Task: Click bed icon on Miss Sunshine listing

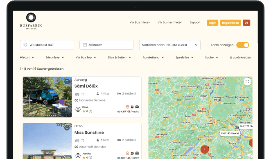Action: tap(119, 140)
